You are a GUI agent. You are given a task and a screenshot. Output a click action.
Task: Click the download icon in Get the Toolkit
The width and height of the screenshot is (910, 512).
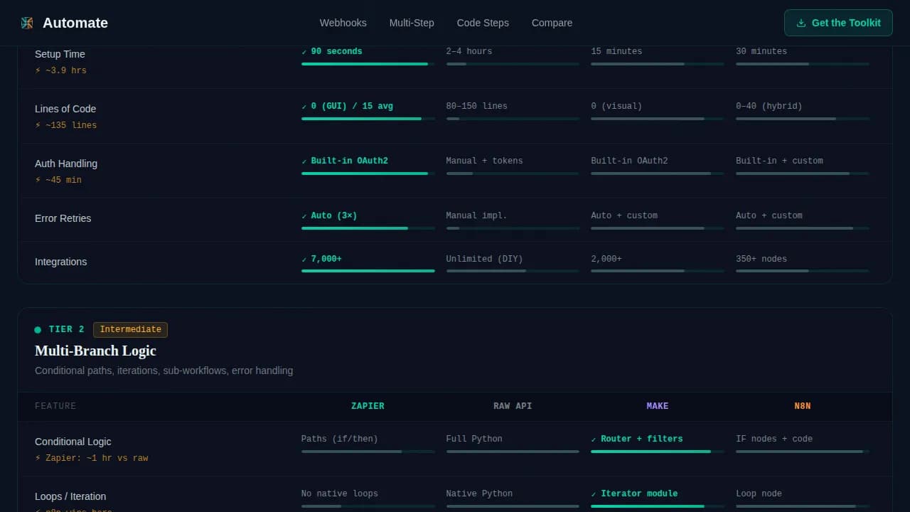(x=801, y=23)
